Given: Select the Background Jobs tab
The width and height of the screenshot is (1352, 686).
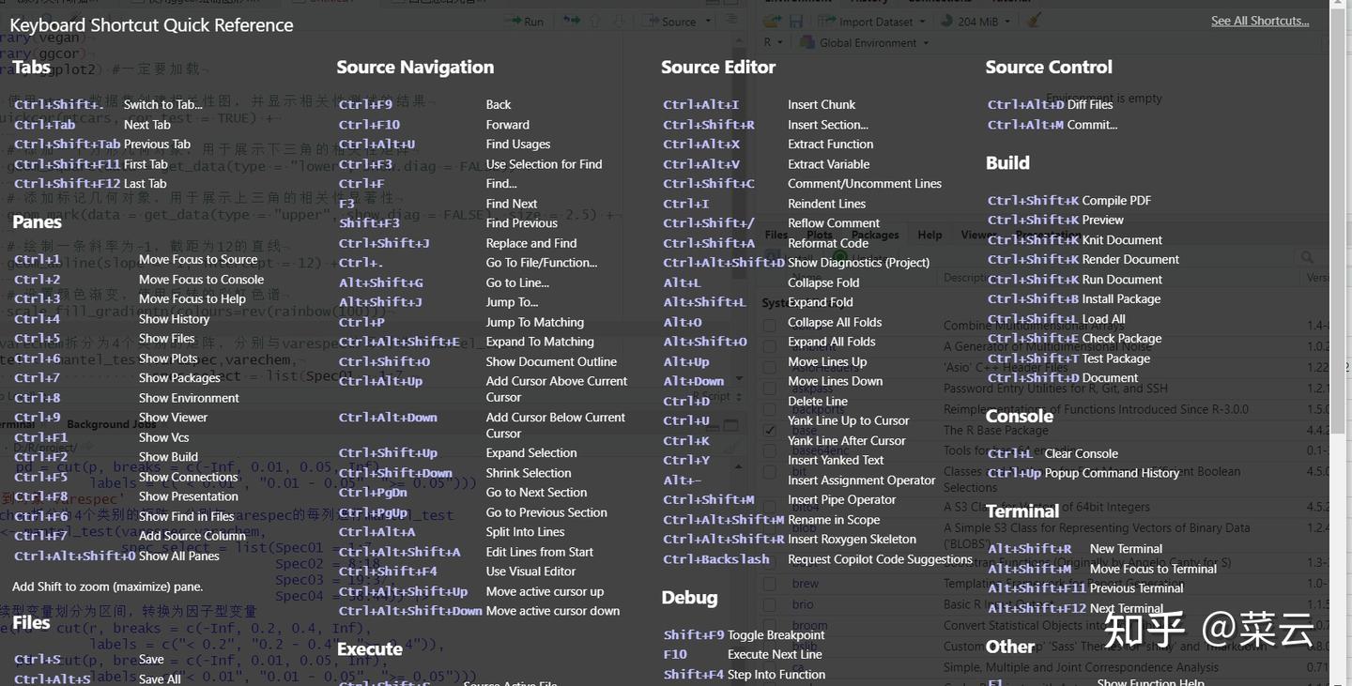Looking at the screenshot, I should coord(111,424).
